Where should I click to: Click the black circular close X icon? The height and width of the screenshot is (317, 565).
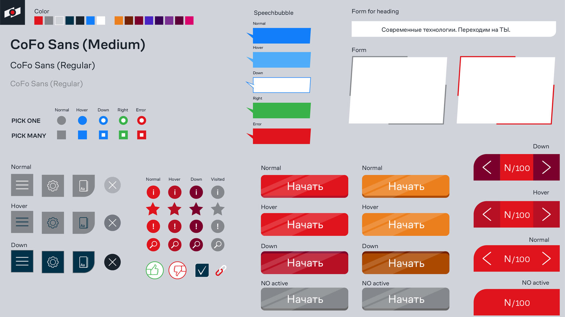coord(112,262)
